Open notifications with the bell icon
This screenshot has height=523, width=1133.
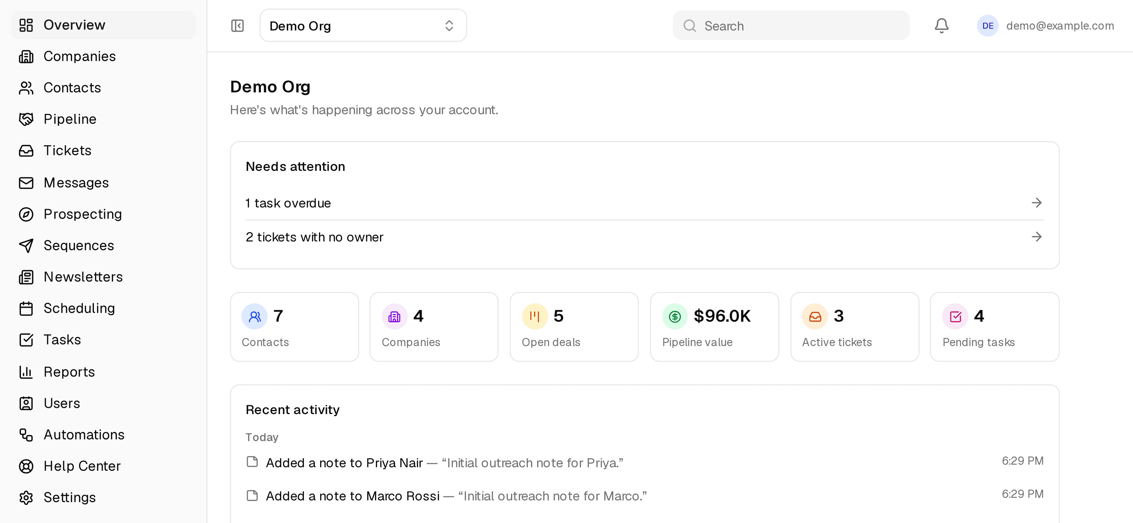(x=941, y=25)
